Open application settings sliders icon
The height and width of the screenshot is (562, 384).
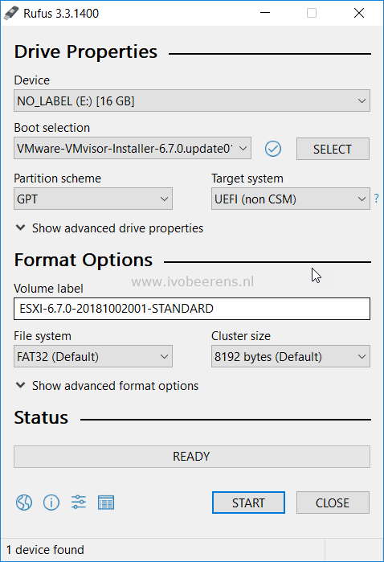point(79,503)
